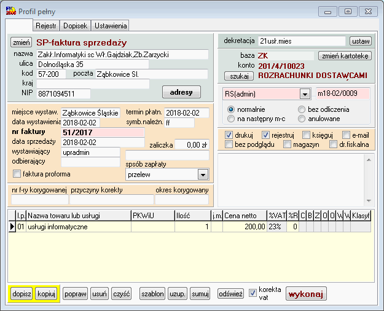Select the 'normalnie' radio option
384x311 pixels.
(x=231, y=109)
